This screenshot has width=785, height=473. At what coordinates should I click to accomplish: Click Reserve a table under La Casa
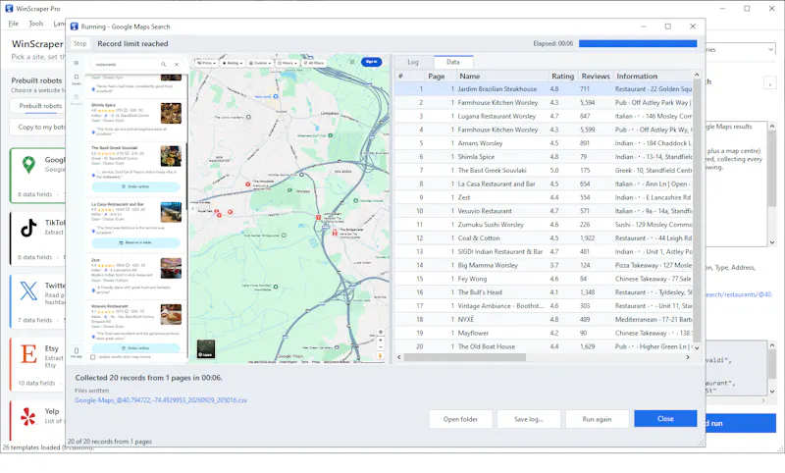pos(135,242)
